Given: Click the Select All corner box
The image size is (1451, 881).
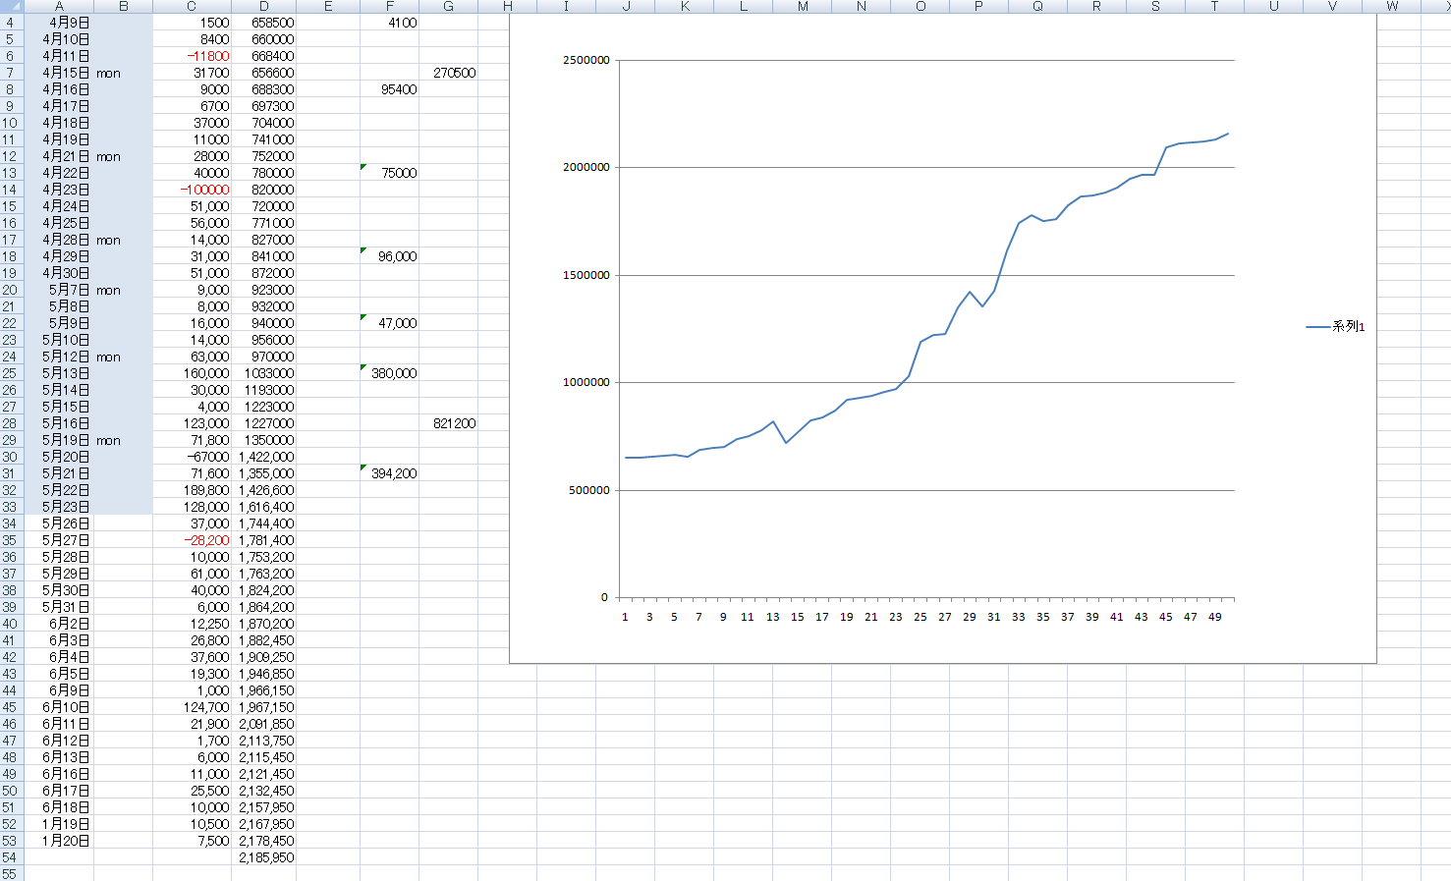Looking at the screenshot, I should (12, 6).
